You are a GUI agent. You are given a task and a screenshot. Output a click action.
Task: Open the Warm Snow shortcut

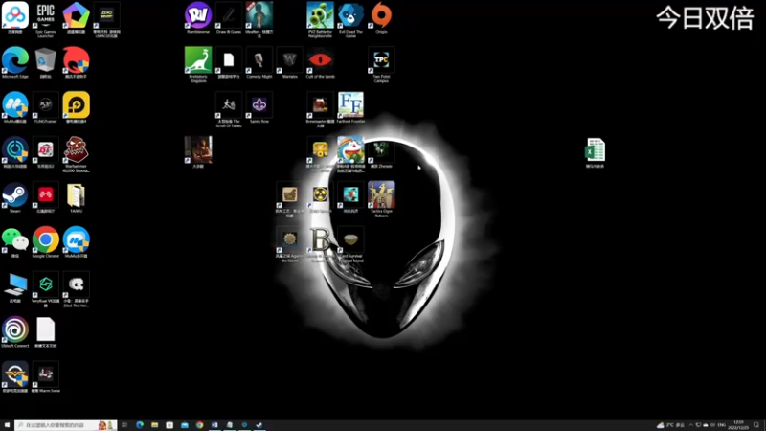(45, 377)
